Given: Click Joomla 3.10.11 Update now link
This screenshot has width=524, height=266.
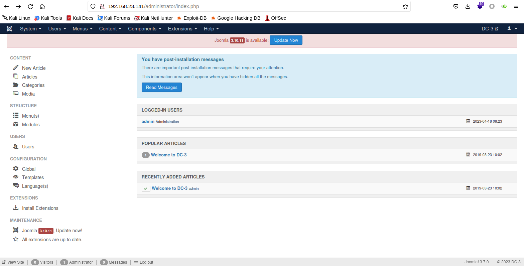Looking at the screenshot, I should click(52, 231).
